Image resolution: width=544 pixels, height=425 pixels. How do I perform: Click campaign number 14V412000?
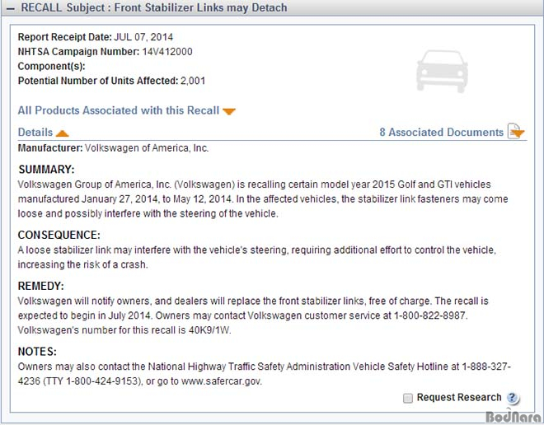click(167, 52)
